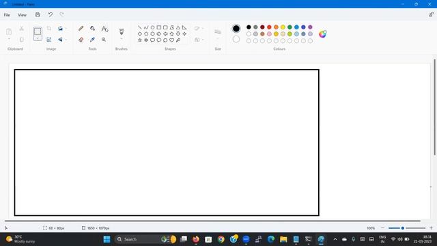Select Colour 1 black foreground swatch

236,29
